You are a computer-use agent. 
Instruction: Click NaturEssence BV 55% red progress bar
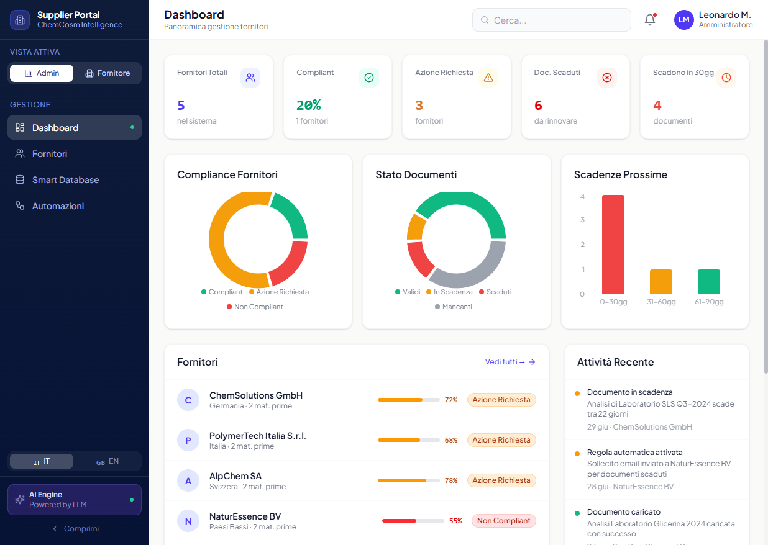(x=413, y=521)
